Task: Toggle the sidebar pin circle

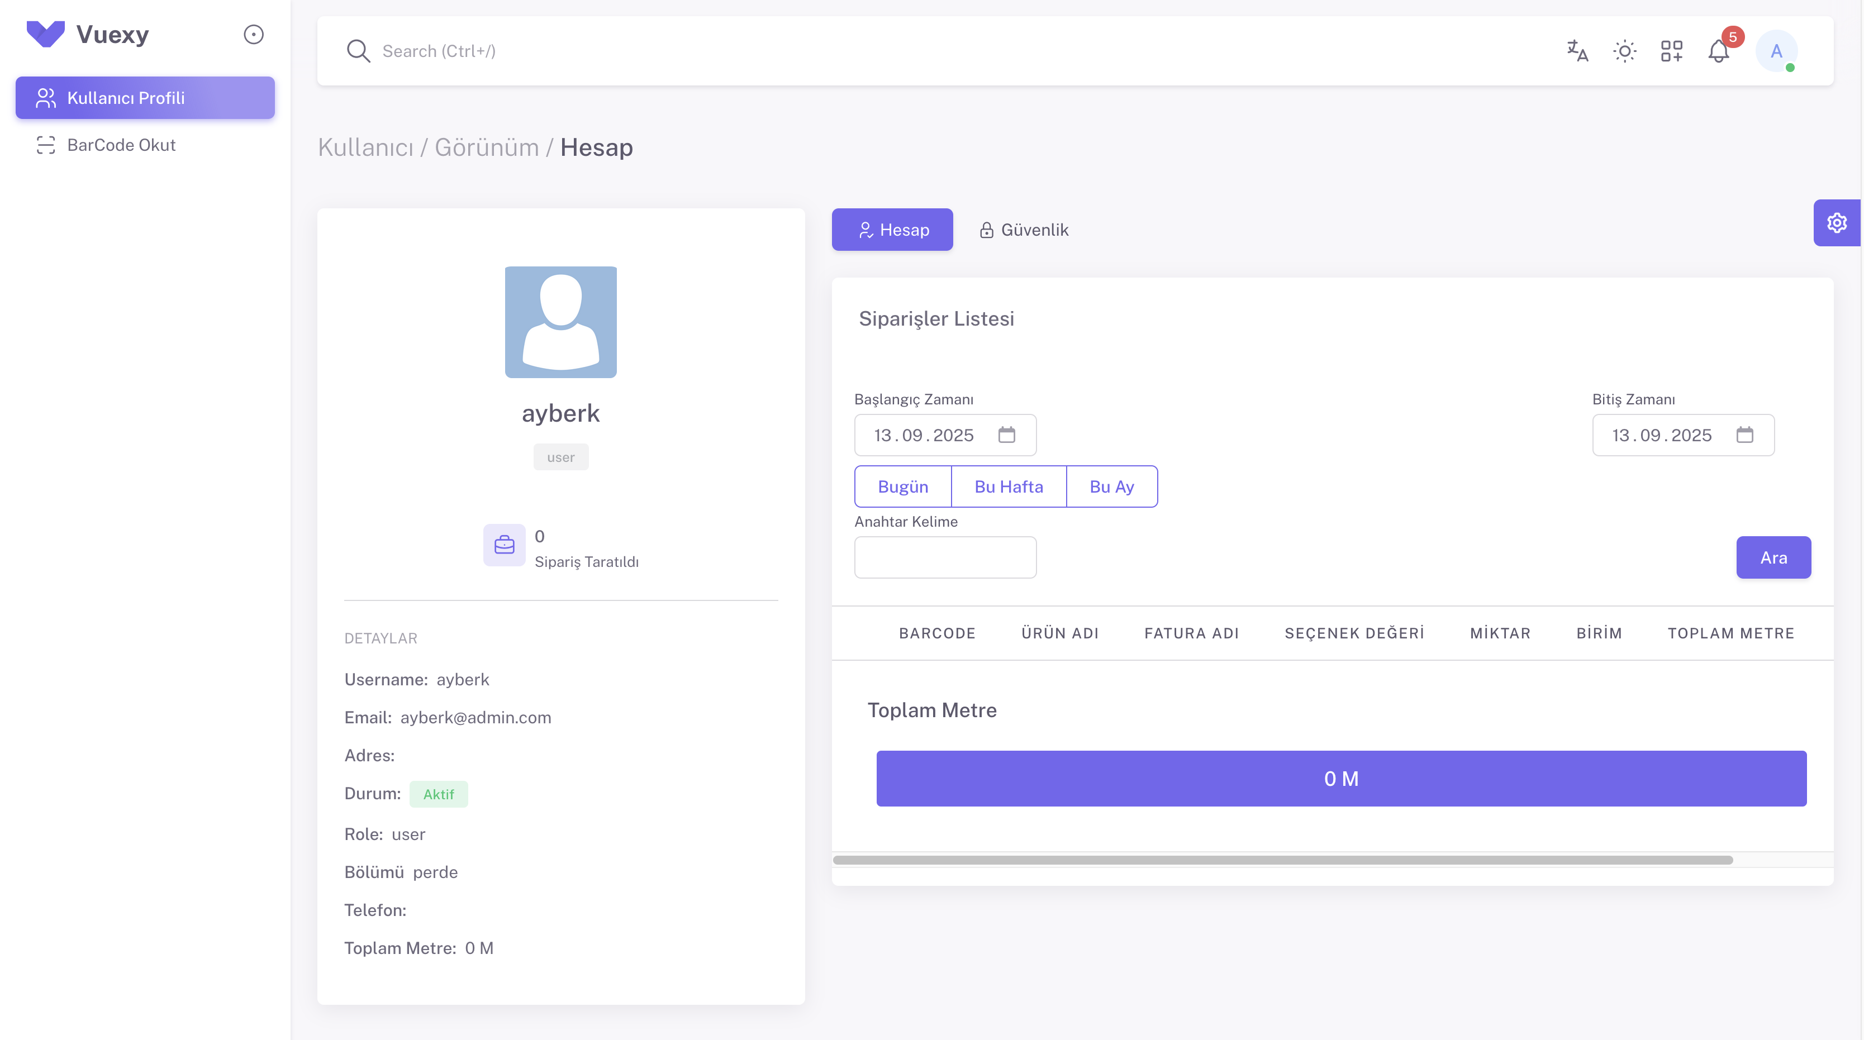Action: click(253, 34)
